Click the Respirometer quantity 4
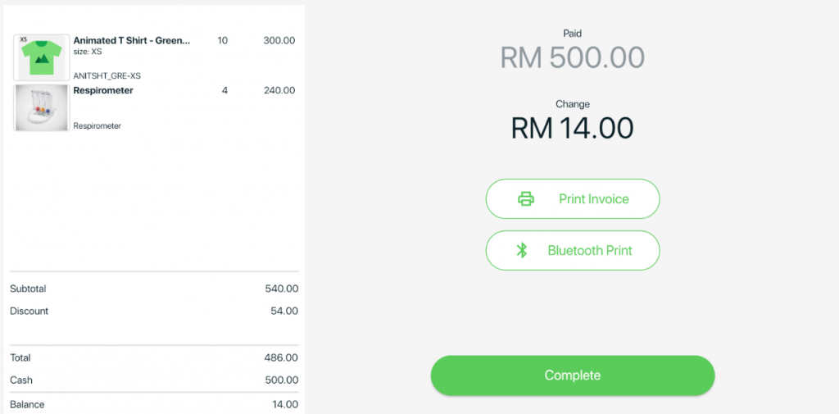 tap(224, 90)
